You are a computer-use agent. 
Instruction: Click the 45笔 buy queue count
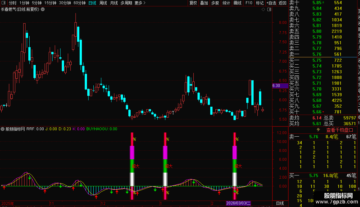tap(351, 176)
